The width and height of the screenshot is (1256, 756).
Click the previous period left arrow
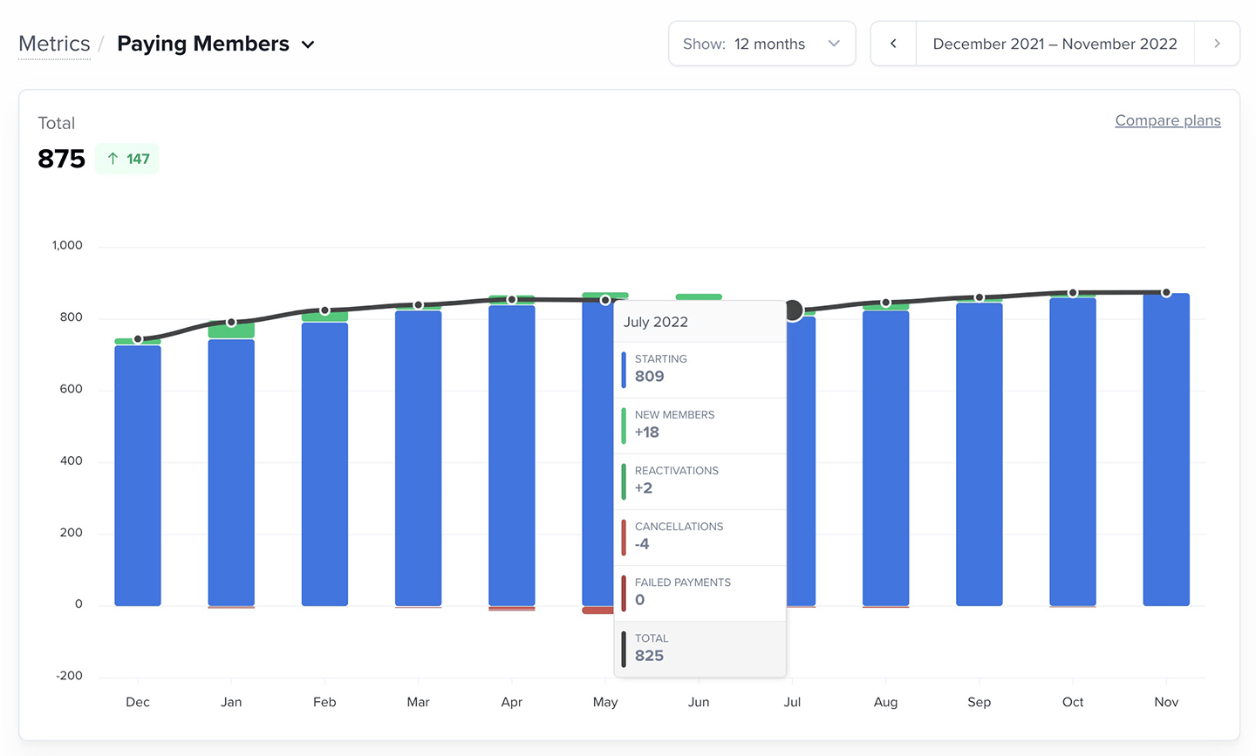point(893,43)
